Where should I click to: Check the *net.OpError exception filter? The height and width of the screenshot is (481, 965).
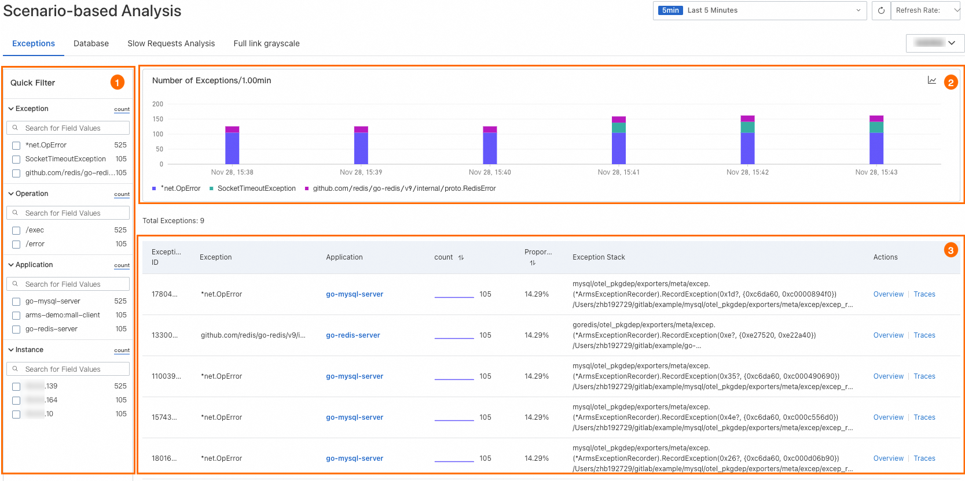16,146
